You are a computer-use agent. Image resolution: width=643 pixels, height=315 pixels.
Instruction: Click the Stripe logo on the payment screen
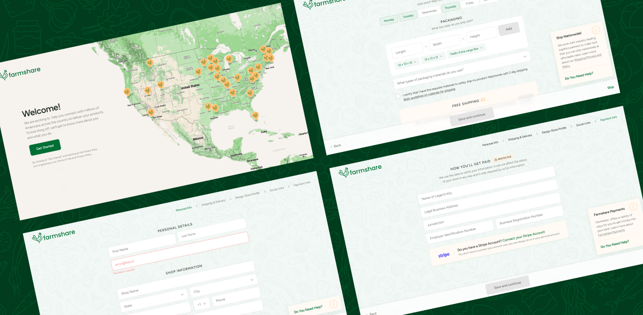(444, 255)
